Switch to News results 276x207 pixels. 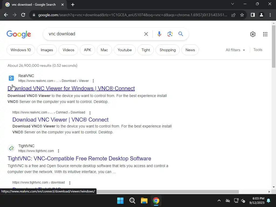tap(190, 50)
